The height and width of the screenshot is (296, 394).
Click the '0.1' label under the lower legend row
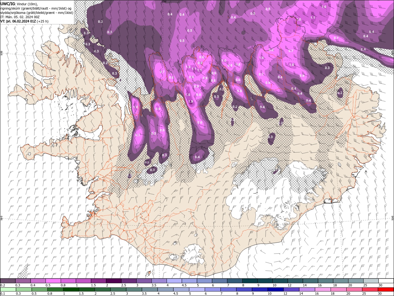[x=3, y=294]
